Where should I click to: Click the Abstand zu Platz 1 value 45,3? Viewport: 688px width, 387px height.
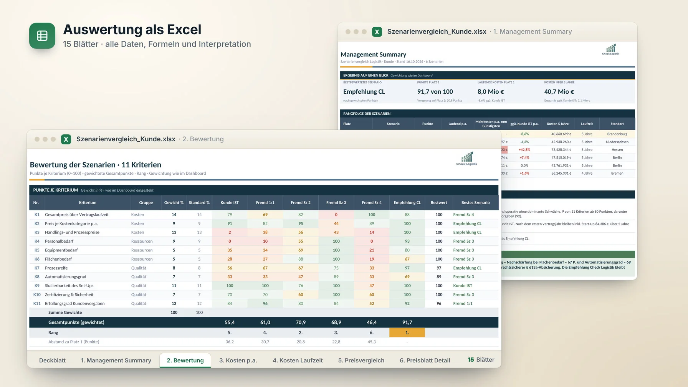click(x=372, y=342)
